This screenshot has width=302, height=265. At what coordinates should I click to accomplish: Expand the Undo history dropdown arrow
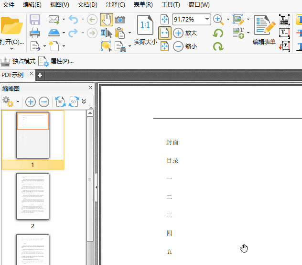(83, 19)
